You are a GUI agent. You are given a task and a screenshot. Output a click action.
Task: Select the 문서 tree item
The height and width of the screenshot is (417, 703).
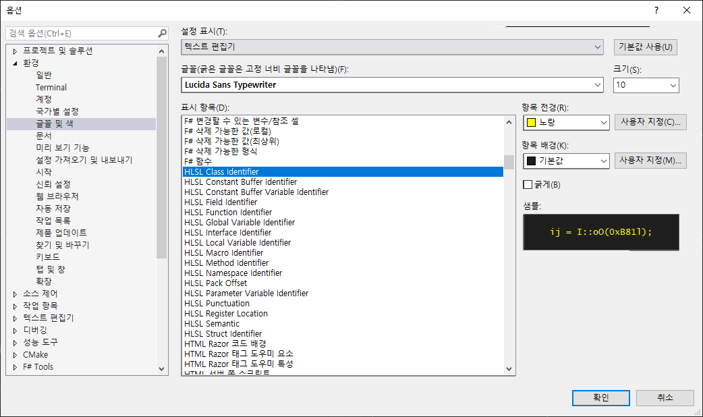click(44, 136)
